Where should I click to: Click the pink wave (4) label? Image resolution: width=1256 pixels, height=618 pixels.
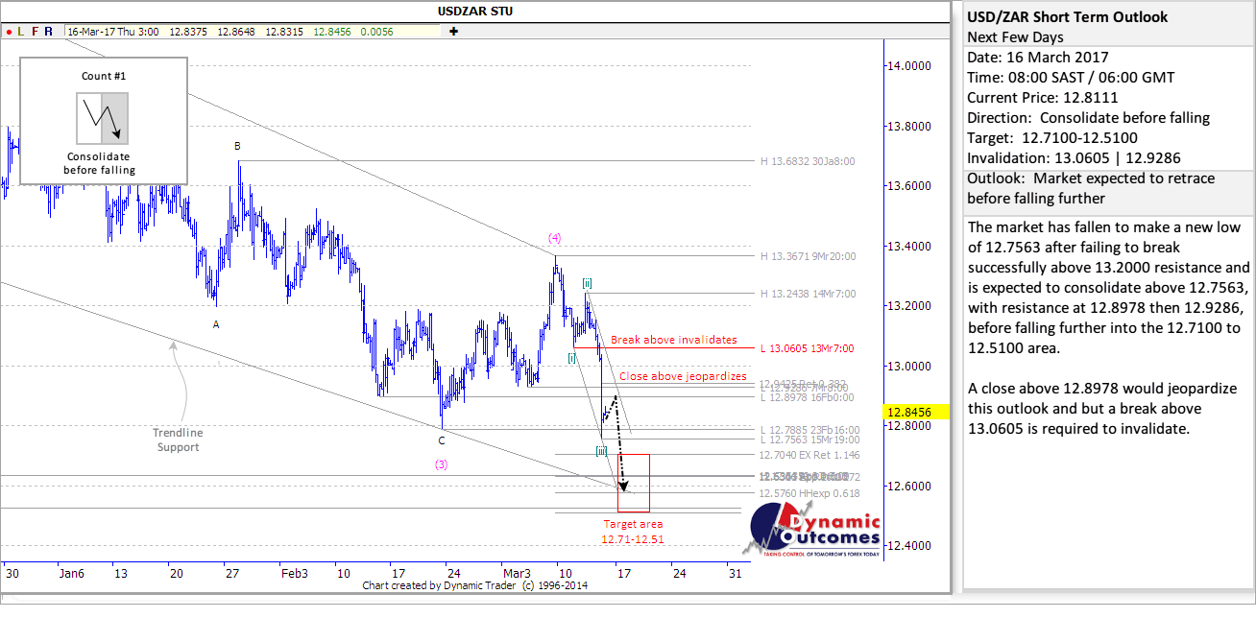(x=555, y=237)
